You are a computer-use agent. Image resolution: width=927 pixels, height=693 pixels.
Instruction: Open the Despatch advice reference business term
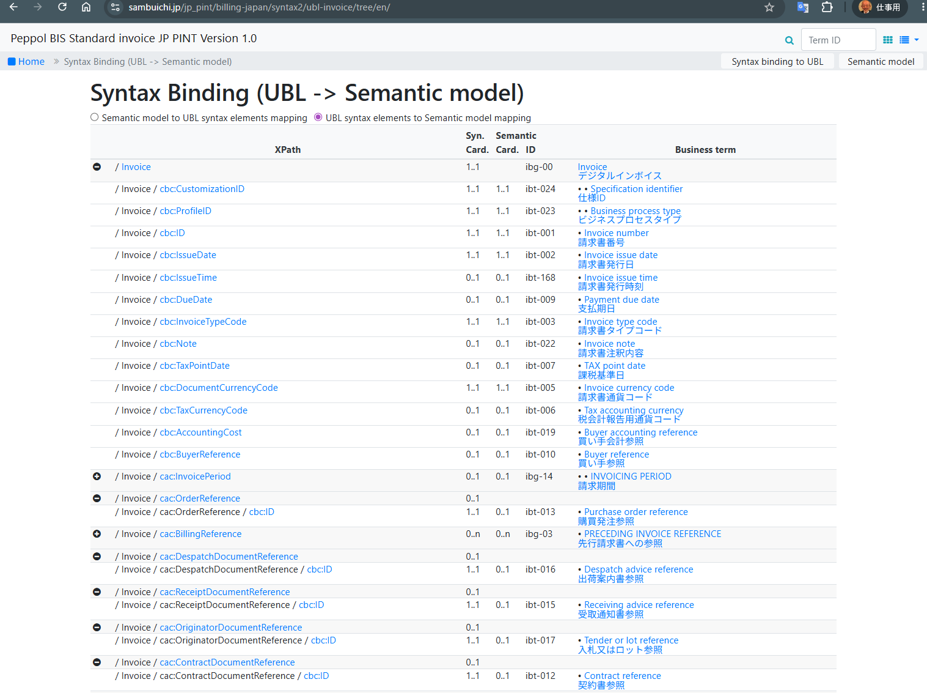point(639,569)
